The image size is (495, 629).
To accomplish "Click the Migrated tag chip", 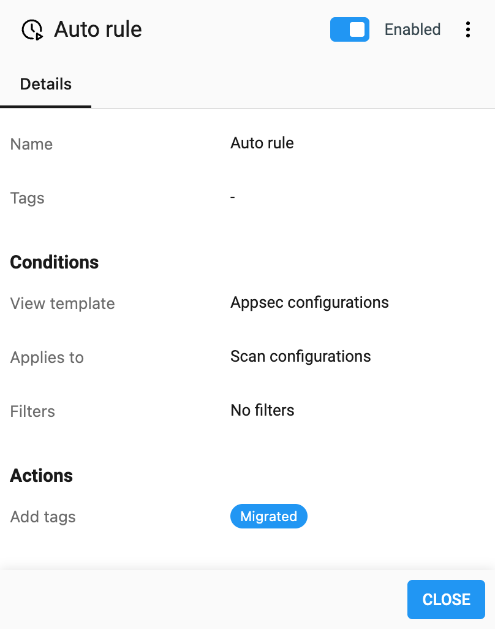I will click(268, 516).
